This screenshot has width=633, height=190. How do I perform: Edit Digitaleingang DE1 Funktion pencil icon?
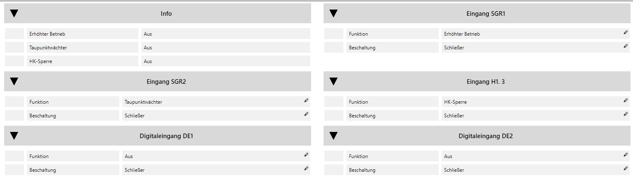(x=306, y=155)
